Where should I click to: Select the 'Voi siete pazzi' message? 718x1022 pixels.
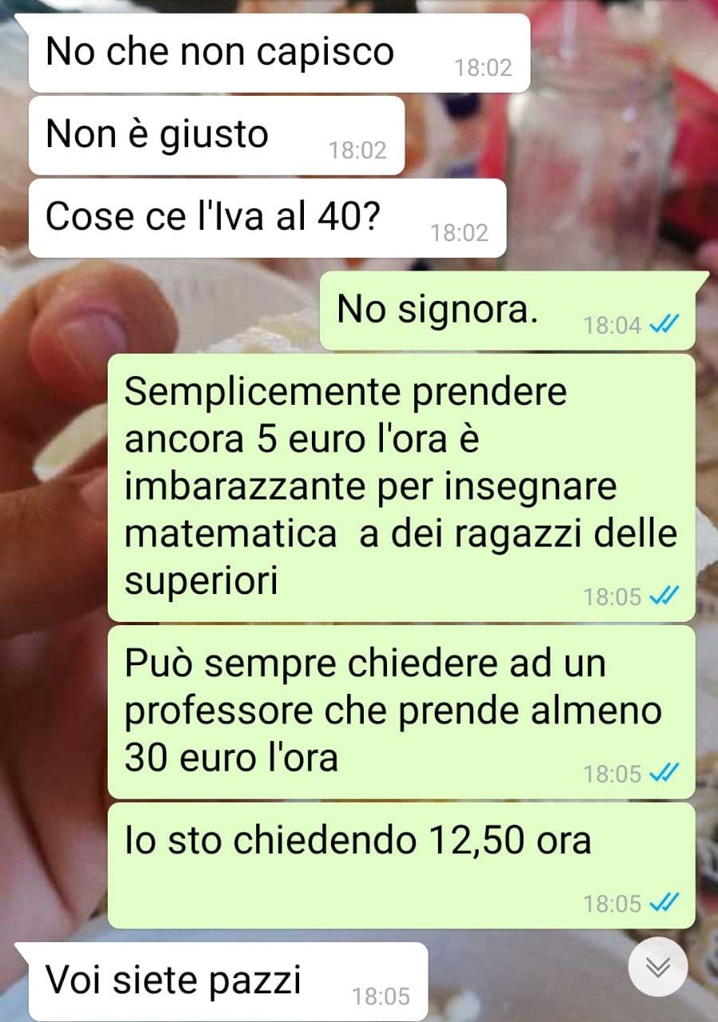tap(221, 981)
